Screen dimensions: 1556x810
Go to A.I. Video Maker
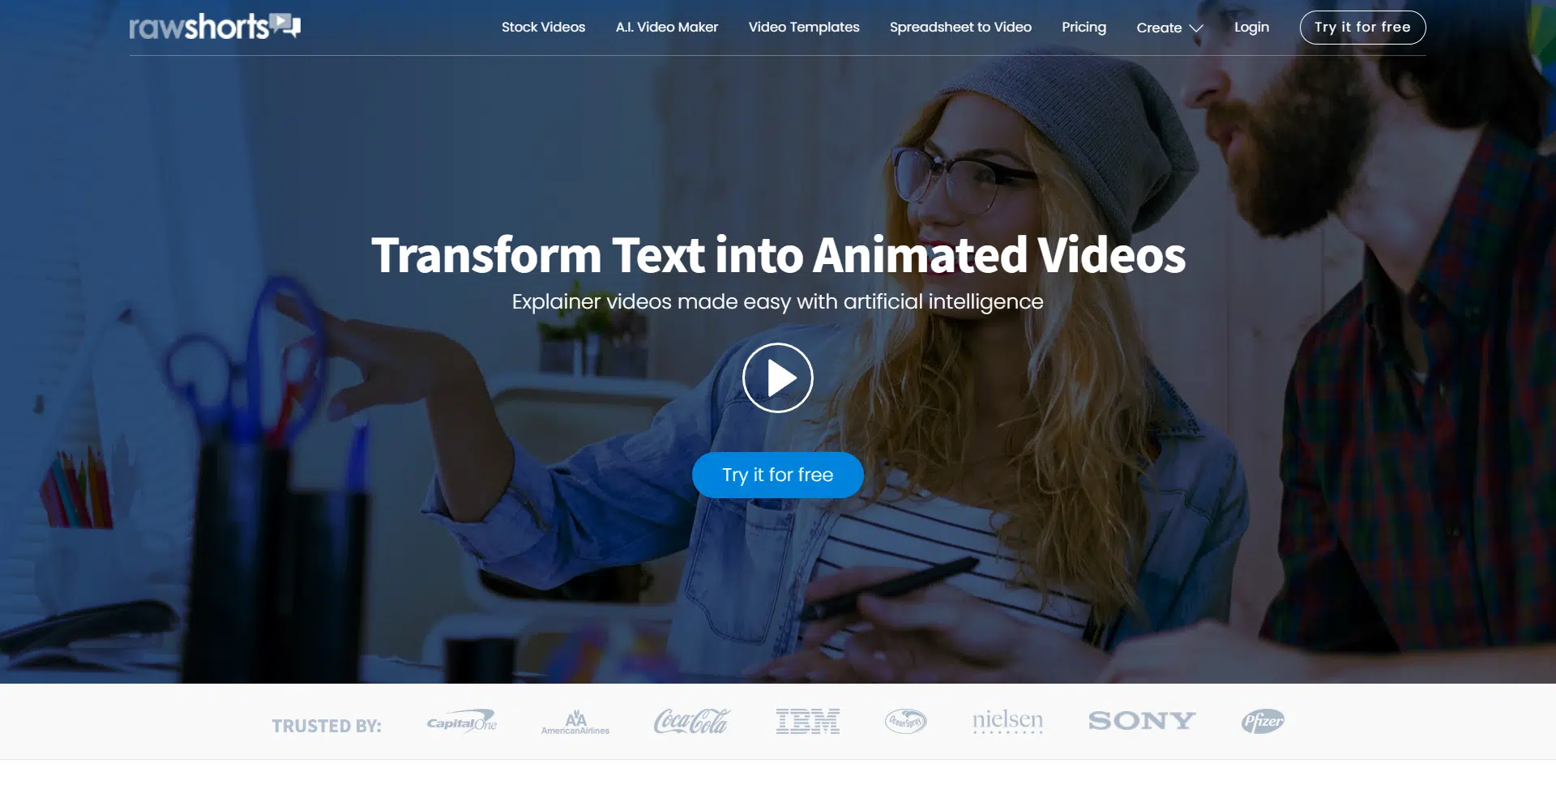[666, 27]
